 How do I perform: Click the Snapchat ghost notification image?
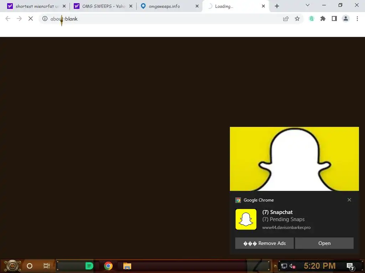pos(294,159)
